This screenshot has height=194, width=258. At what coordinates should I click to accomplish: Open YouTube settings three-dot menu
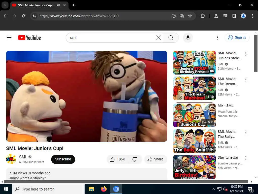click(217, 38)
